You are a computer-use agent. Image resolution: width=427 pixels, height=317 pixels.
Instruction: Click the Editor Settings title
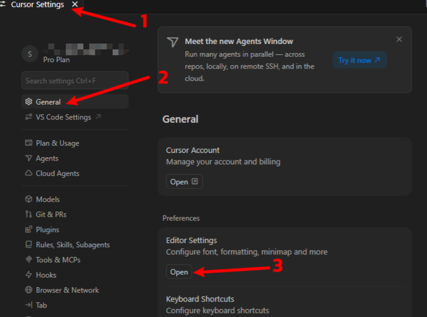(191, 241)
